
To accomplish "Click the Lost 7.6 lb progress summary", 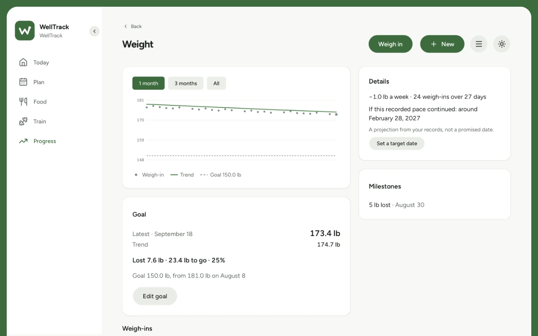I will [x=179, y=260].
